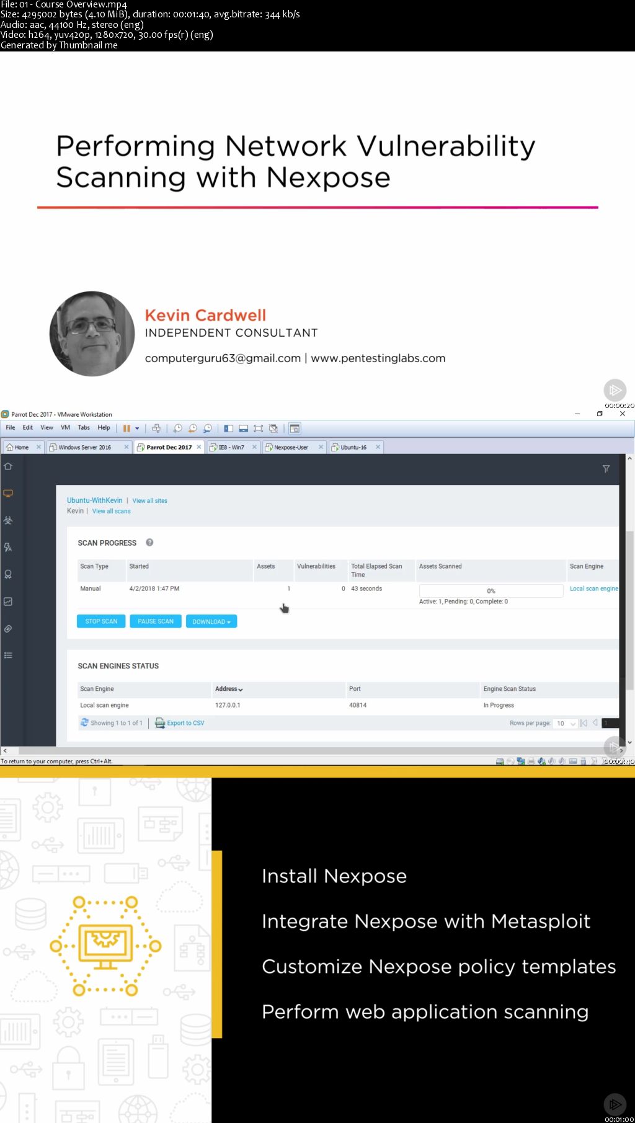Click the console view toolbar icon
This screenshot has height=1123, width=635.
(x=295, y=428)
